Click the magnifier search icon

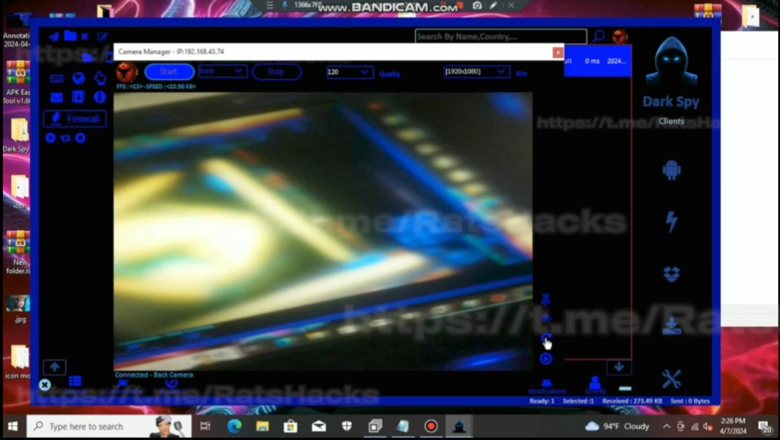(599, 37)
